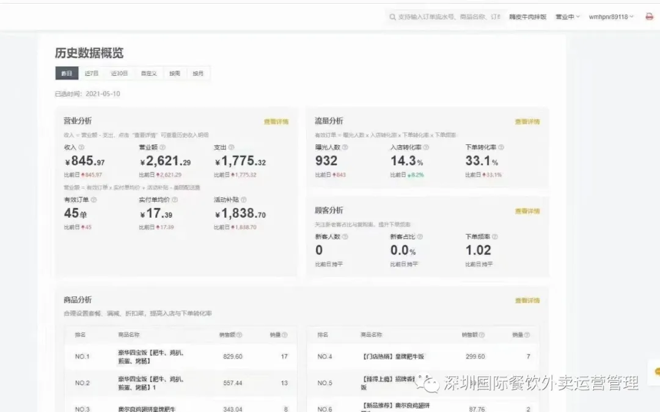Viewport: 660px width, 412px height.
Task: Open 查看详情 for 营业分析
Action: pyautogui.click(x=276, y=122)
